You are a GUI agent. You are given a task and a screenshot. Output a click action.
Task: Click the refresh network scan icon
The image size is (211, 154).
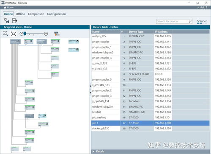click(x=6, y=21)
